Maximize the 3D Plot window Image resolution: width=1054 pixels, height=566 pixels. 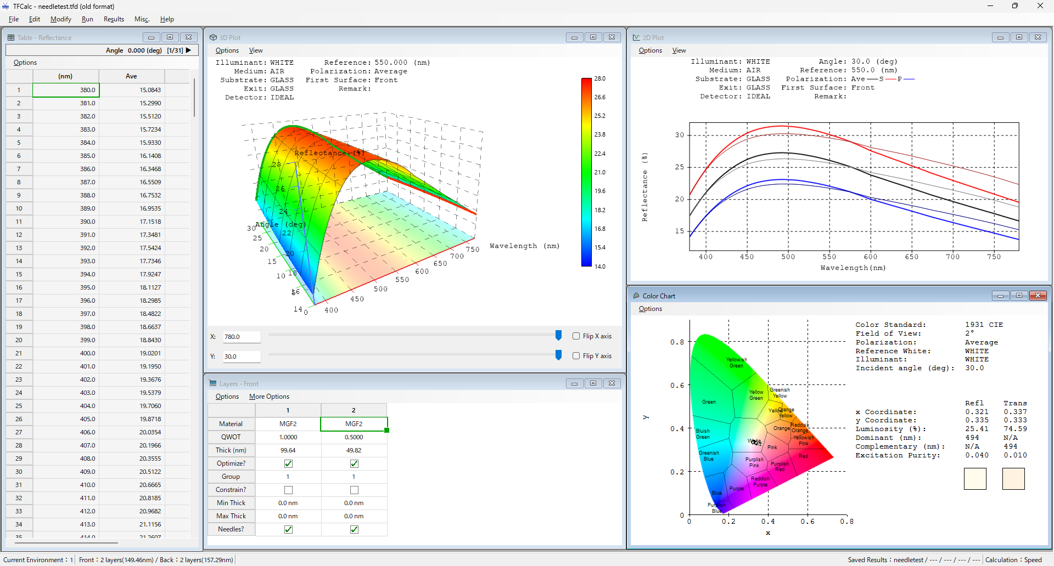point(593,37)
